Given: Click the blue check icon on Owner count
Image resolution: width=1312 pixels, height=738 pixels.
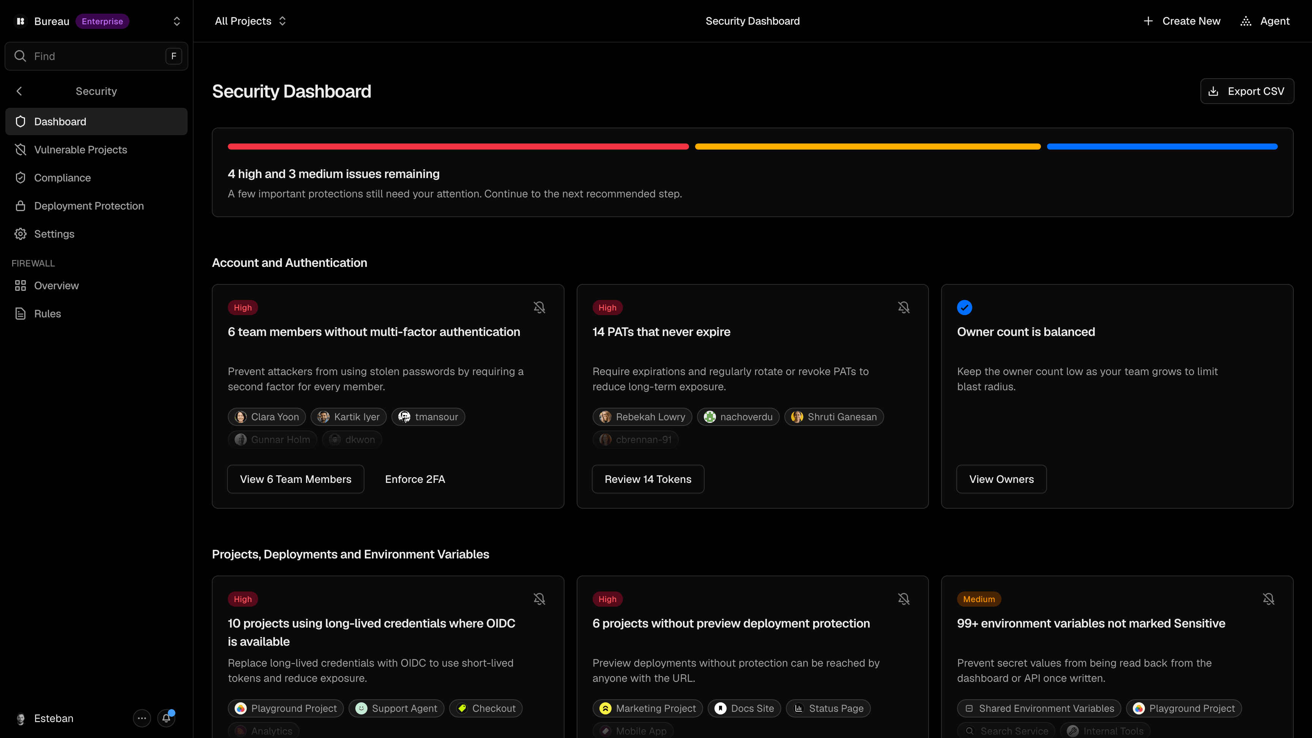Looking at the screenshot, I should pos(965,307).
